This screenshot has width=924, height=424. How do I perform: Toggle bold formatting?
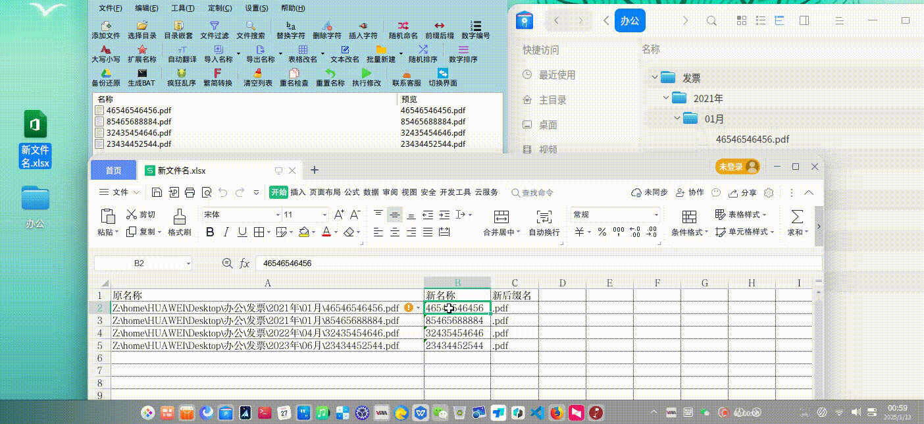210,232
